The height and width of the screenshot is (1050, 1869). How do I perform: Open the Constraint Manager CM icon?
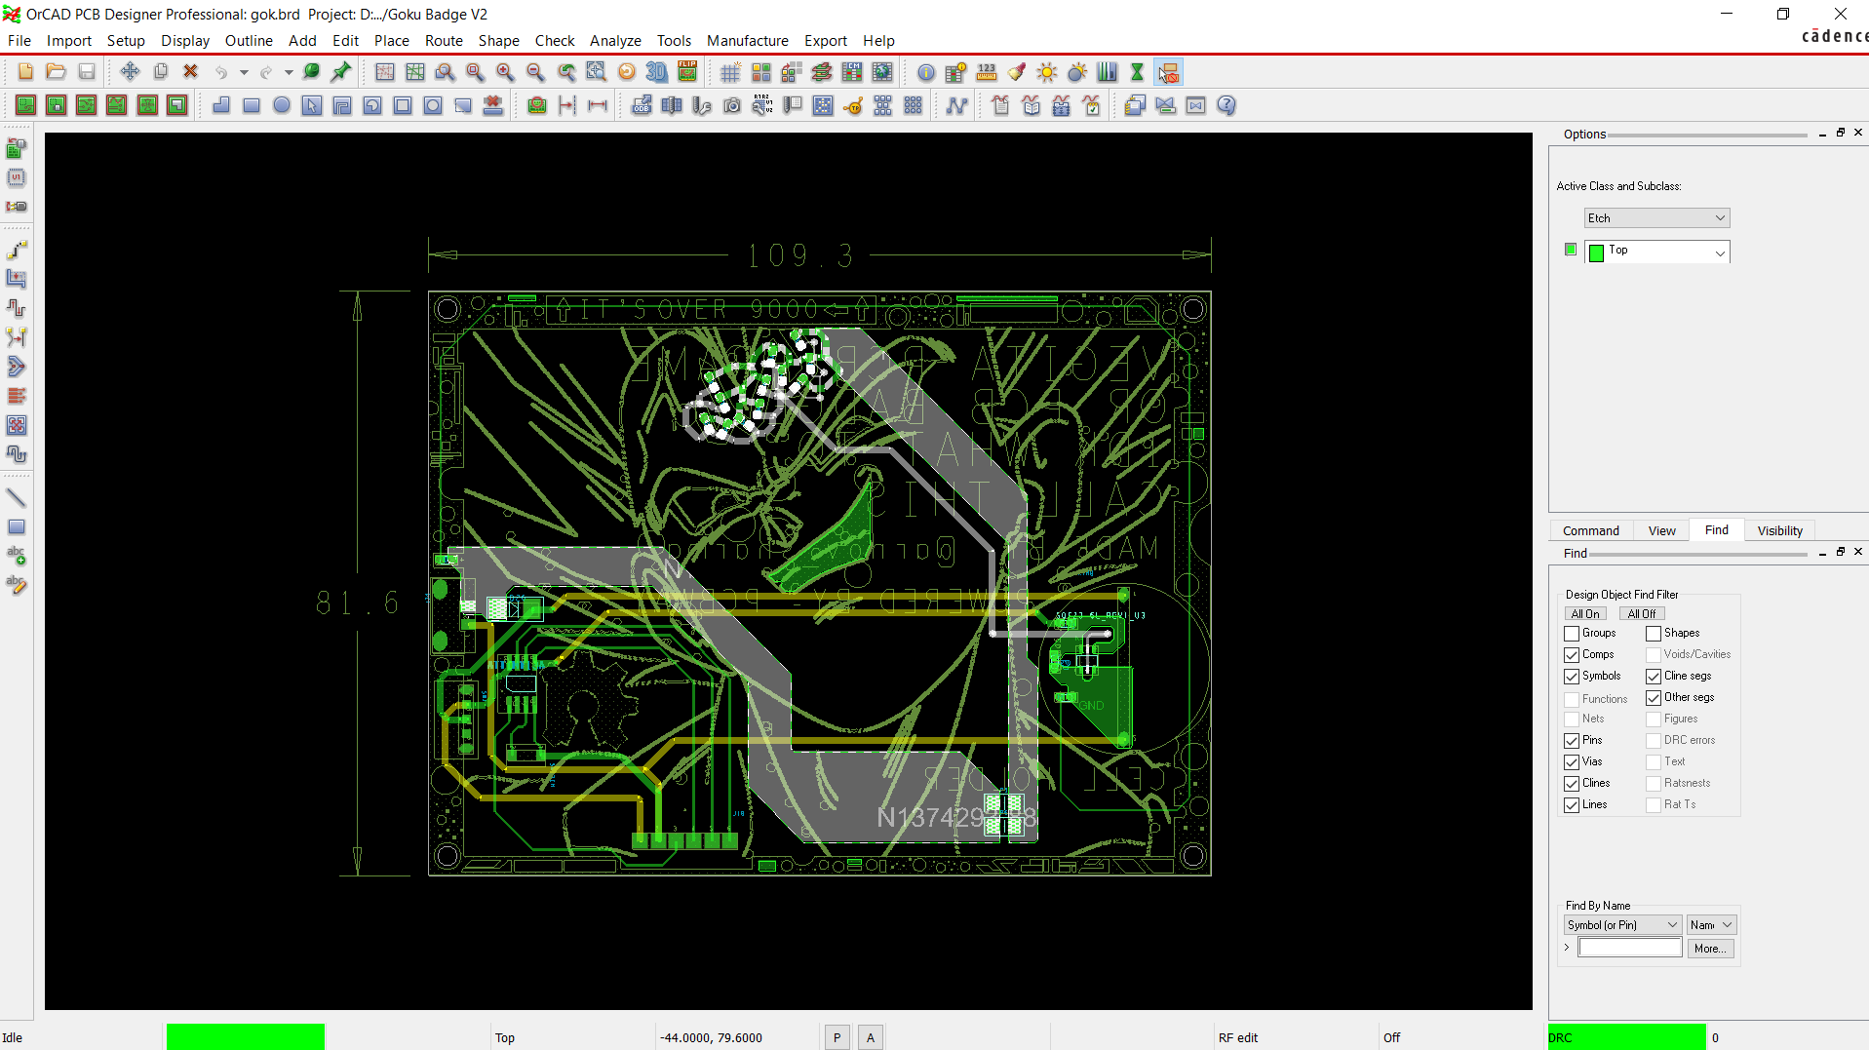click(852, 72)
